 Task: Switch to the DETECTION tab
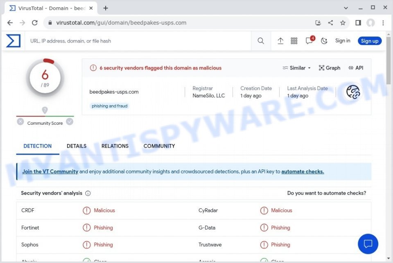tap(38, 146)
